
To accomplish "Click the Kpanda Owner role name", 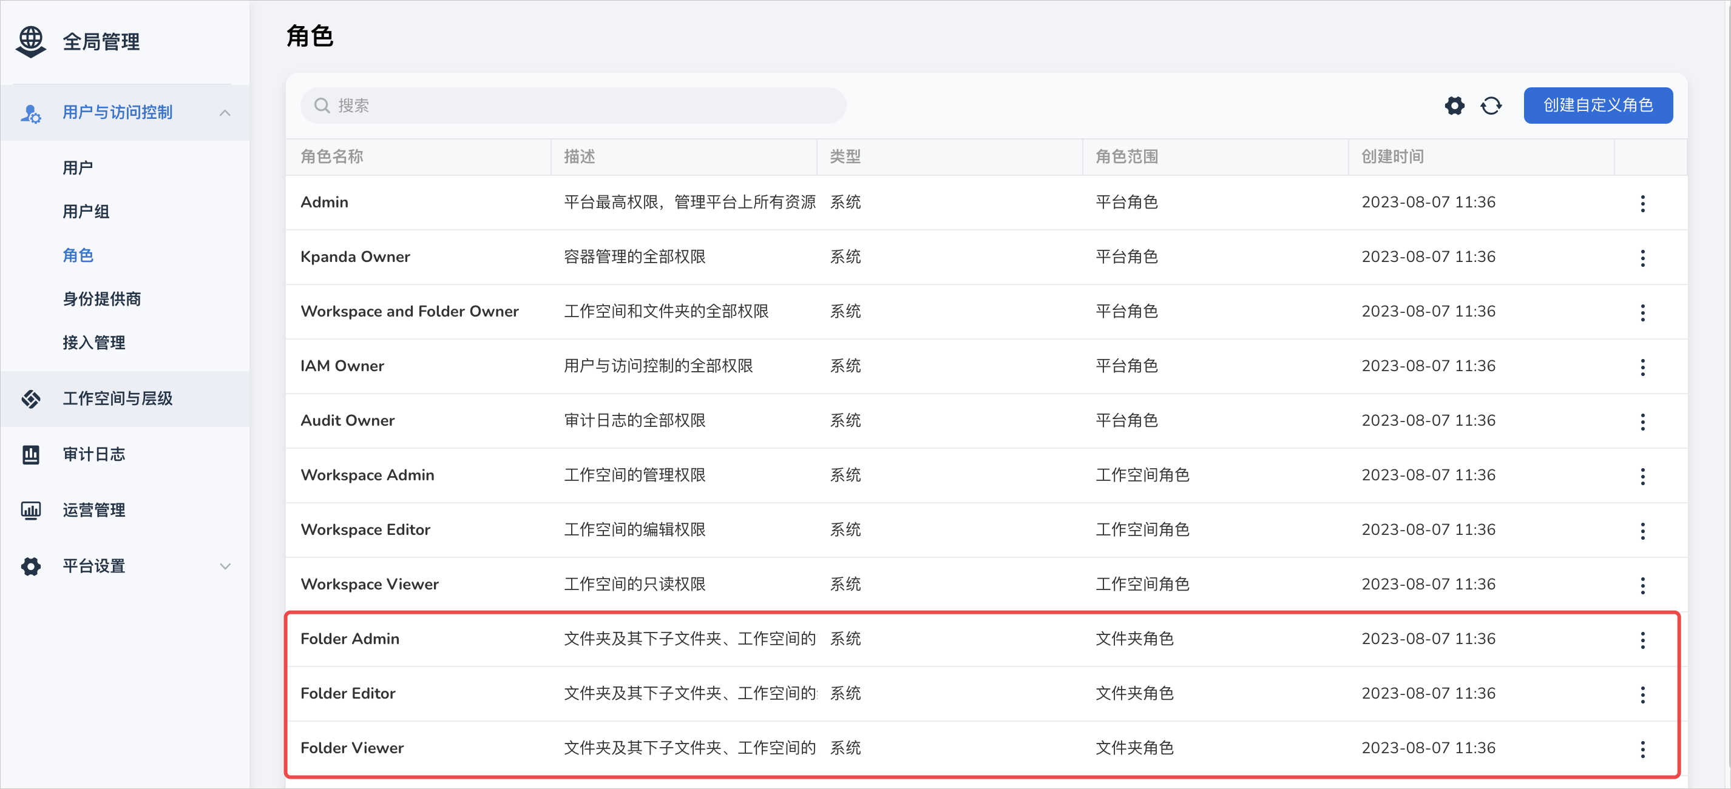I will 356,257.
